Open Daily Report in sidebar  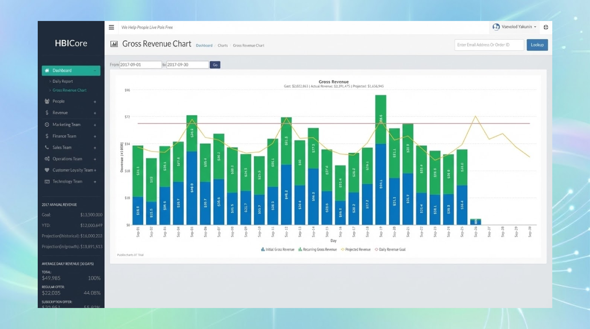(63, 81)
